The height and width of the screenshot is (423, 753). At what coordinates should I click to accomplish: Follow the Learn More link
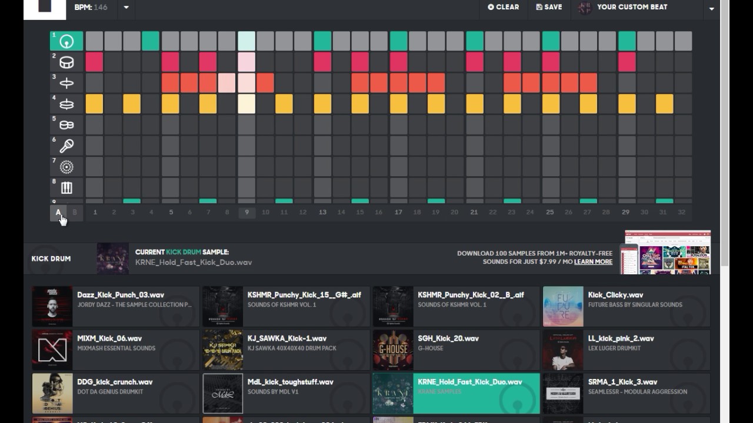click(x=593, y=261)
